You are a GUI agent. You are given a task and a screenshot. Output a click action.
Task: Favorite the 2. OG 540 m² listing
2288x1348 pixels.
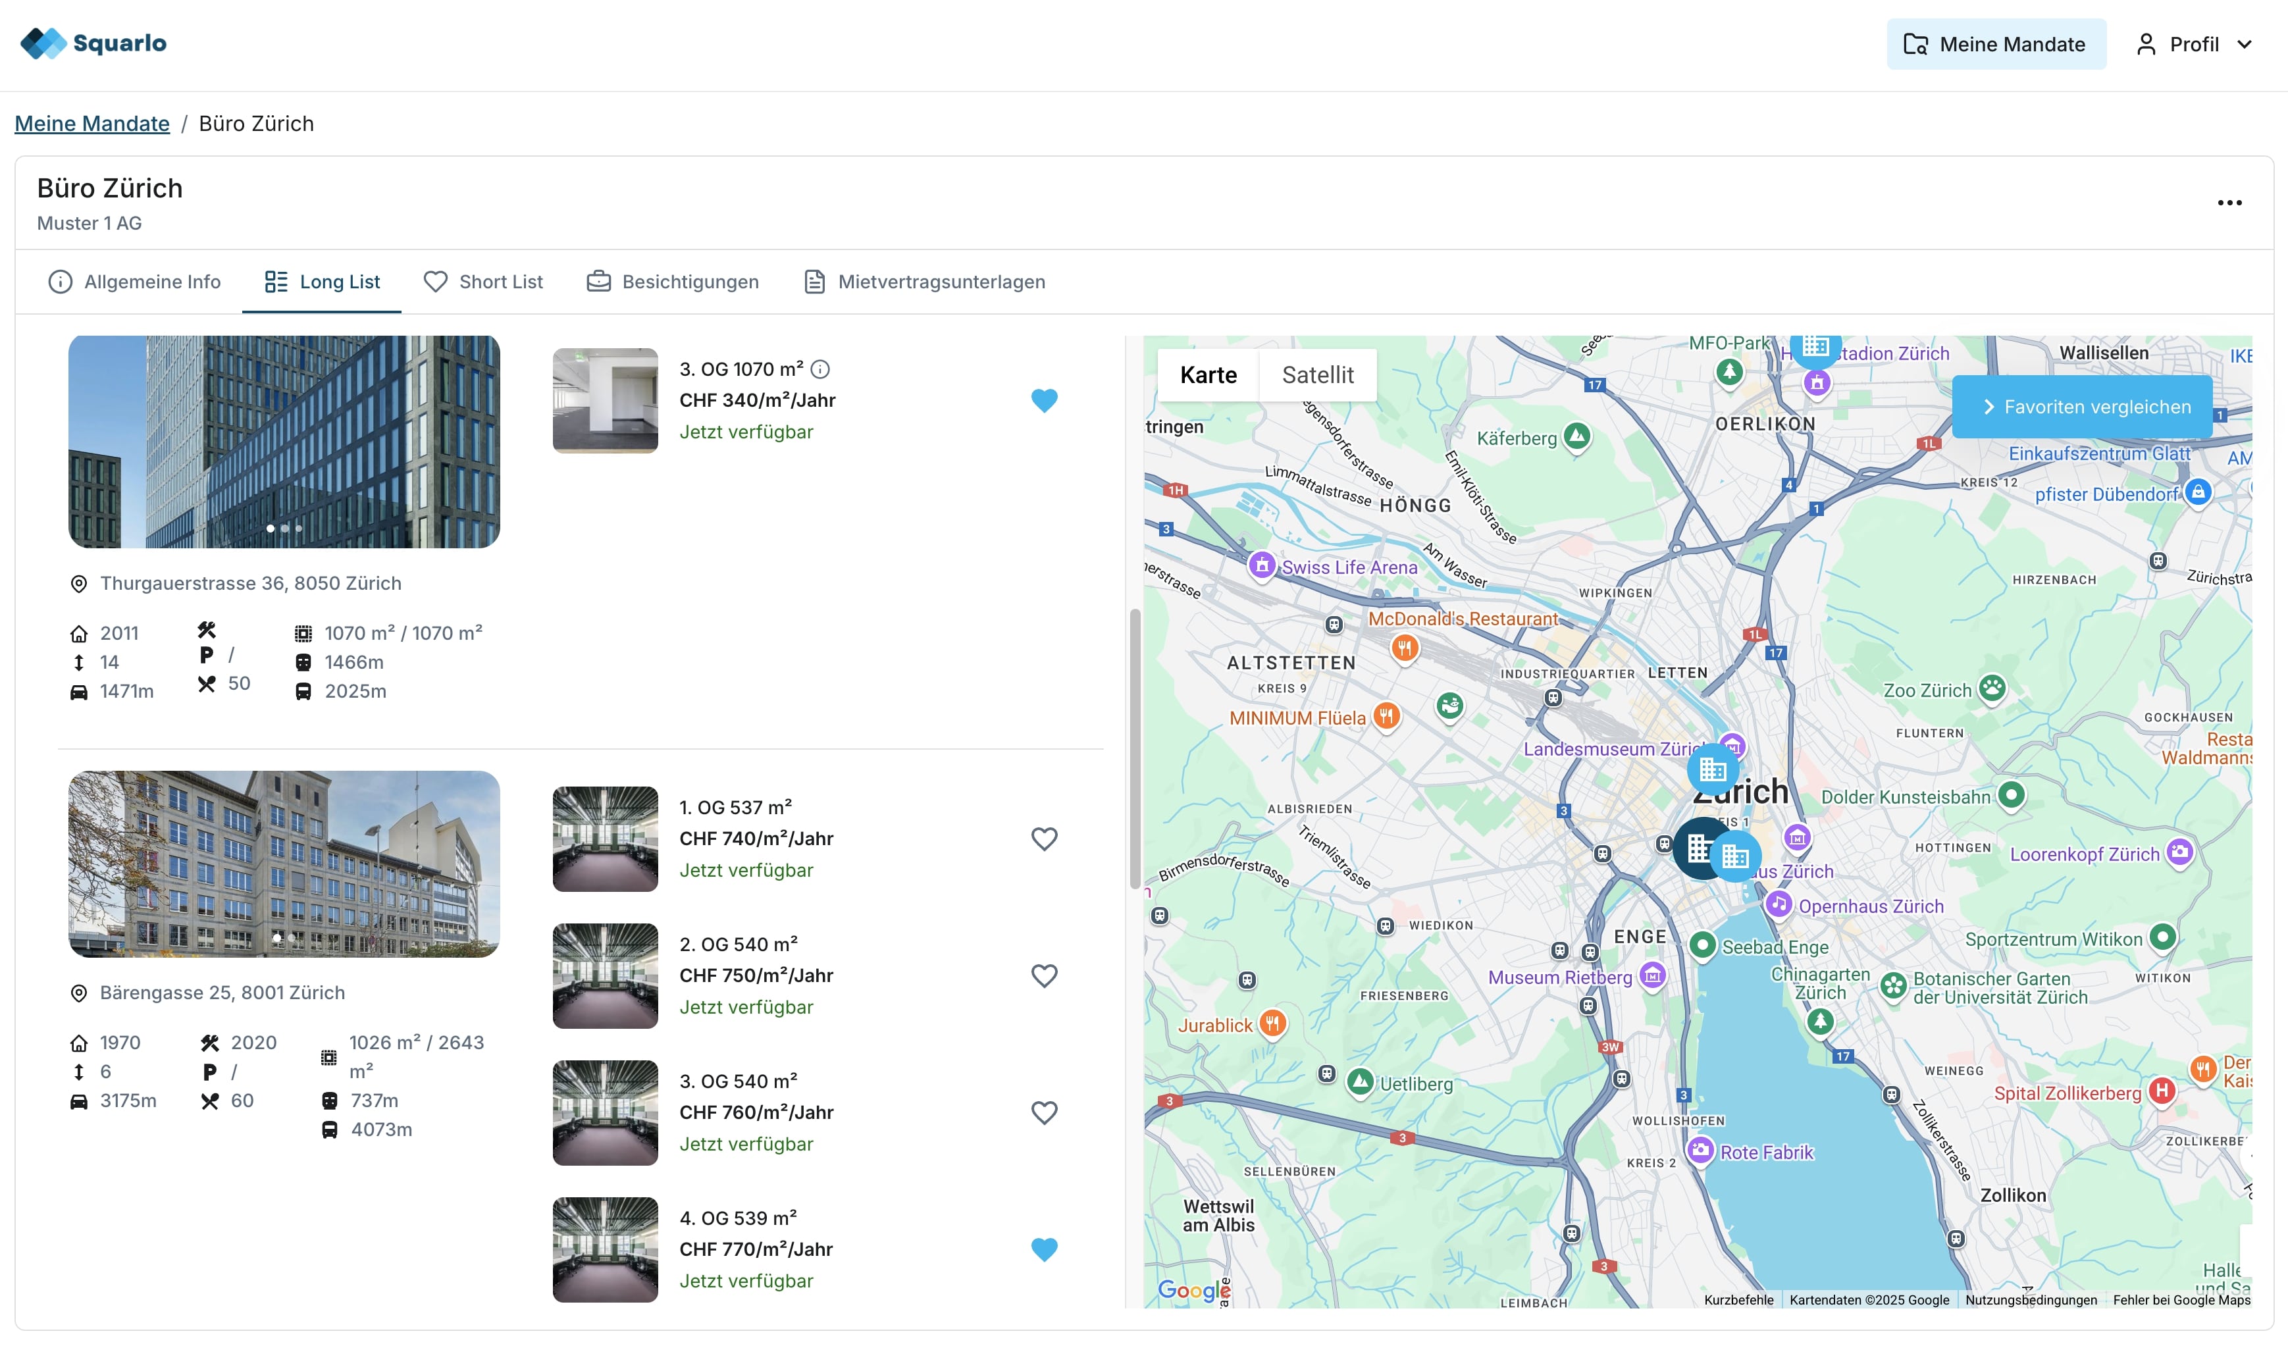pyautogui.click(x=1044, y=975)
